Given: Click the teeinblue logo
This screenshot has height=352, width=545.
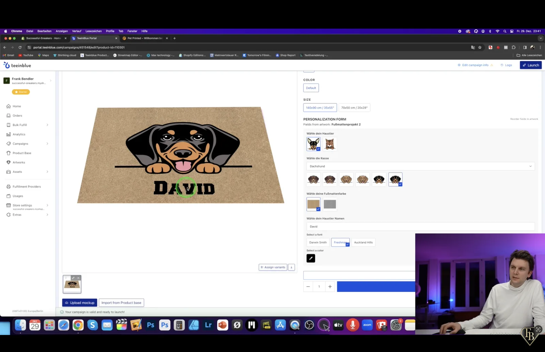Looking at the screenshot, I should (17, 65).
